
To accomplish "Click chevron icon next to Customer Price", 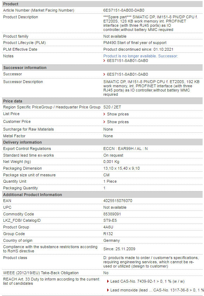I will coord(104,122).
